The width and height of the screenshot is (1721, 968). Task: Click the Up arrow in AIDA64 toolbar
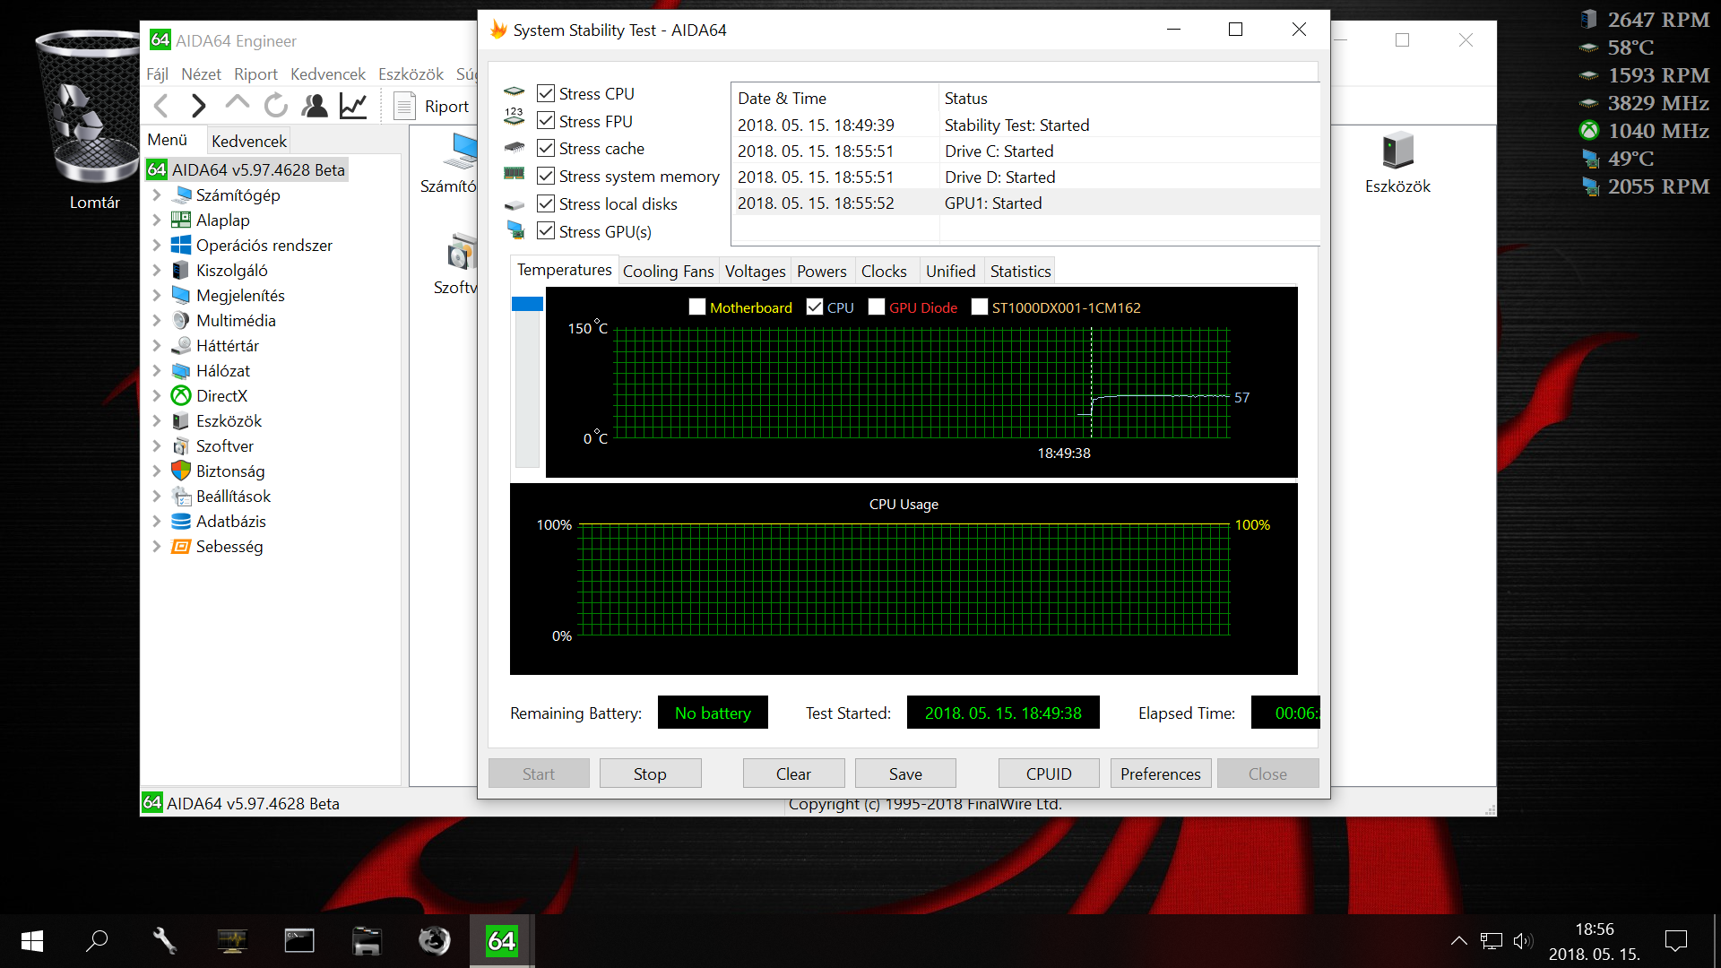[238, 104]
